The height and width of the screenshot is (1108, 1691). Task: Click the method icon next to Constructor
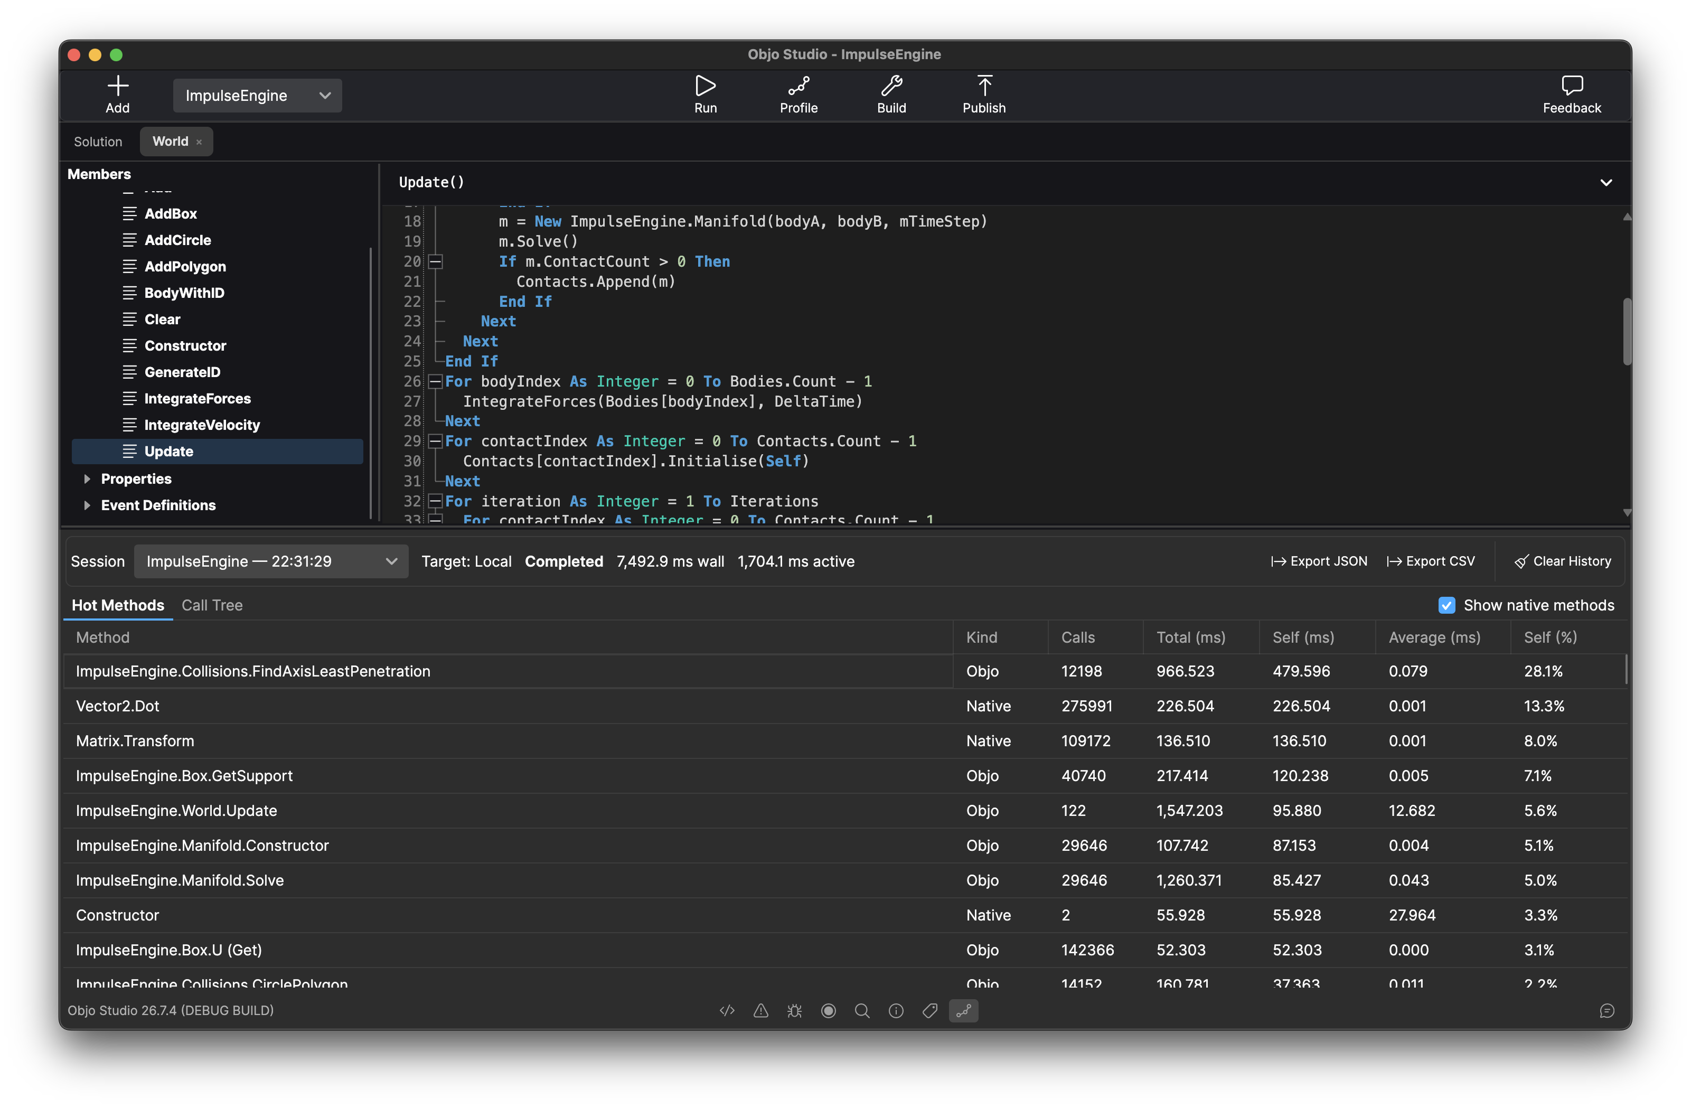(129, 345)
